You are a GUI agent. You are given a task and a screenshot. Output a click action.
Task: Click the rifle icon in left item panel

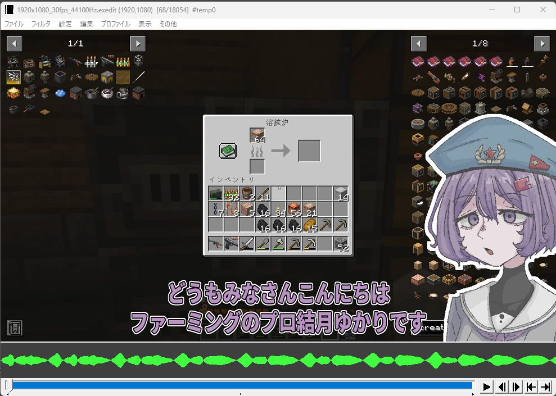point(75,62)
